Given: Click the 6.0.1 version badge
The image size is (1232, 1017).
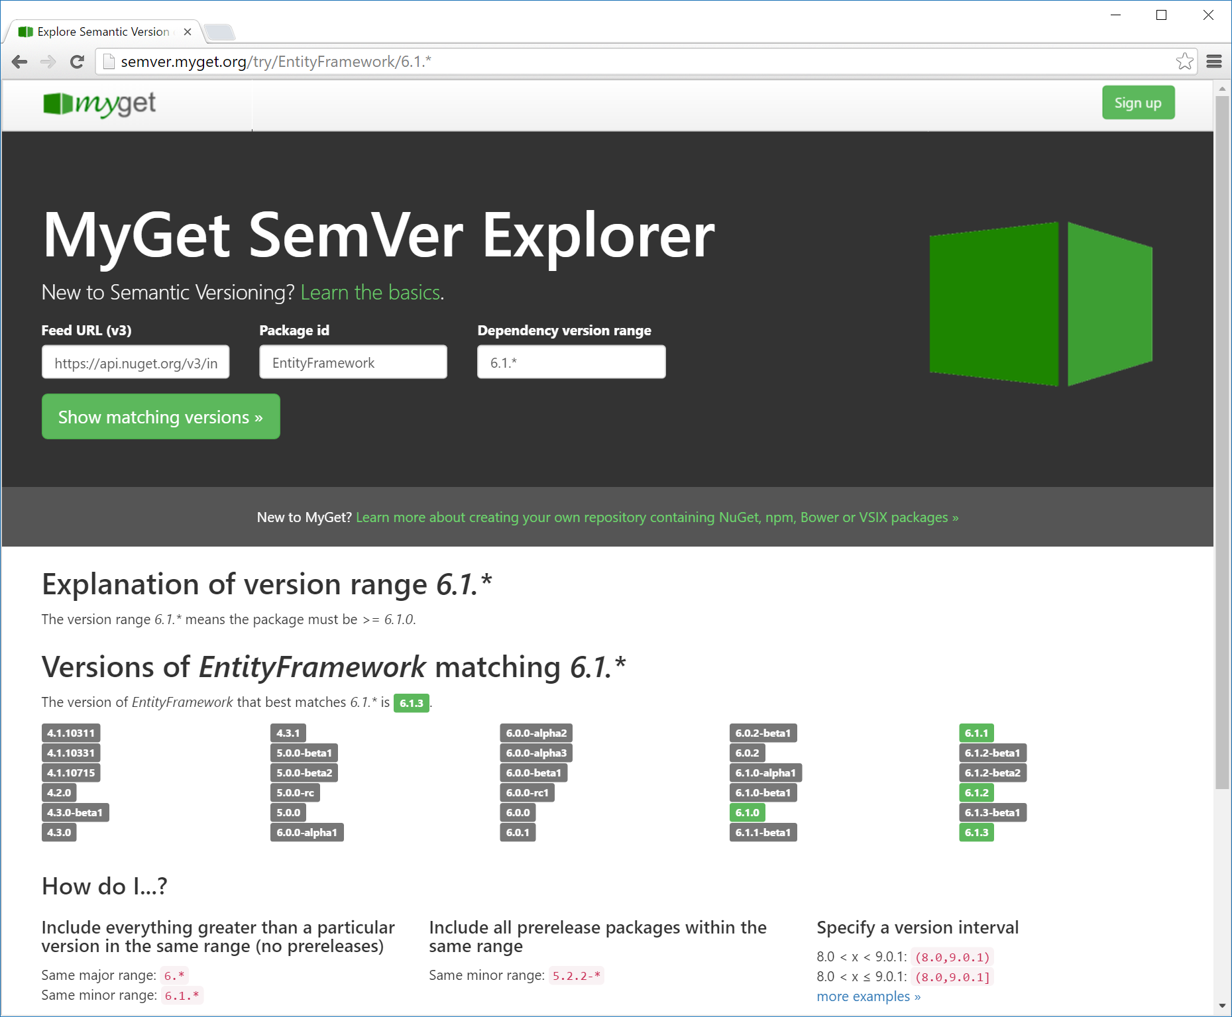Looking at the screenshot, I should tap(518, 832).
